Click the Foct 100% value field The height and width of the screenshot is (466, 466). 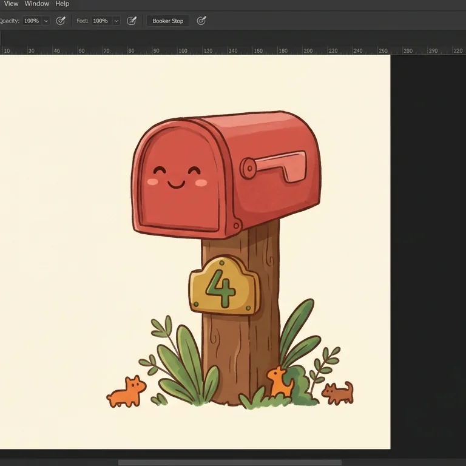[x=101, y=21]
